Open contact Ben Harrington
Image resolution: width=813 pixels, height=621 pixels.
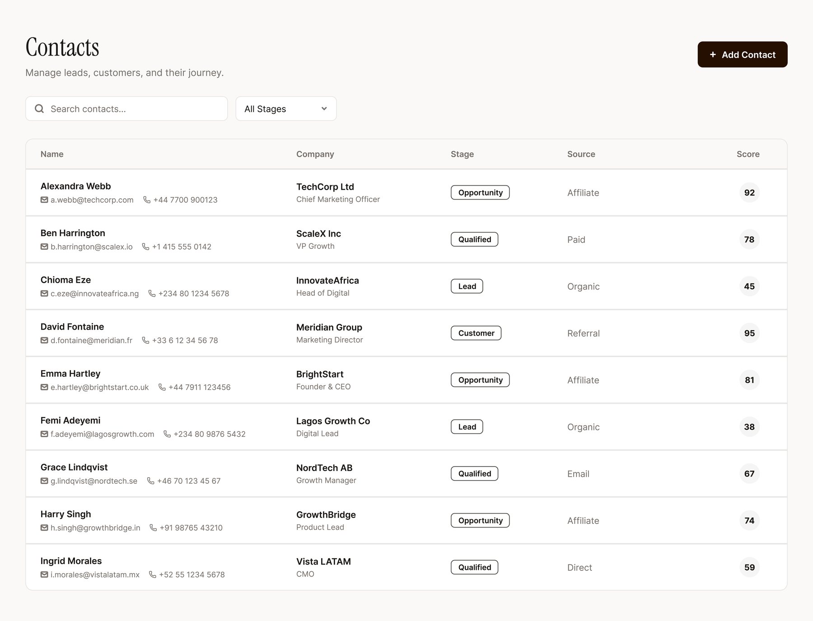pyautogui.click(x=73, y=233)
